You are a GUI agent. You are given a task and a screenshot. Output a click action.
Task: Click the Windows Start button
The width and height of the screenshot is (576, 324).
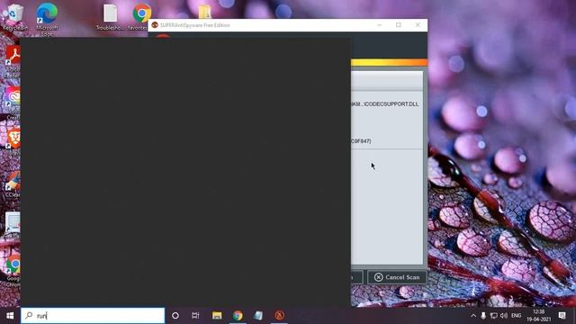coord(10,316)
